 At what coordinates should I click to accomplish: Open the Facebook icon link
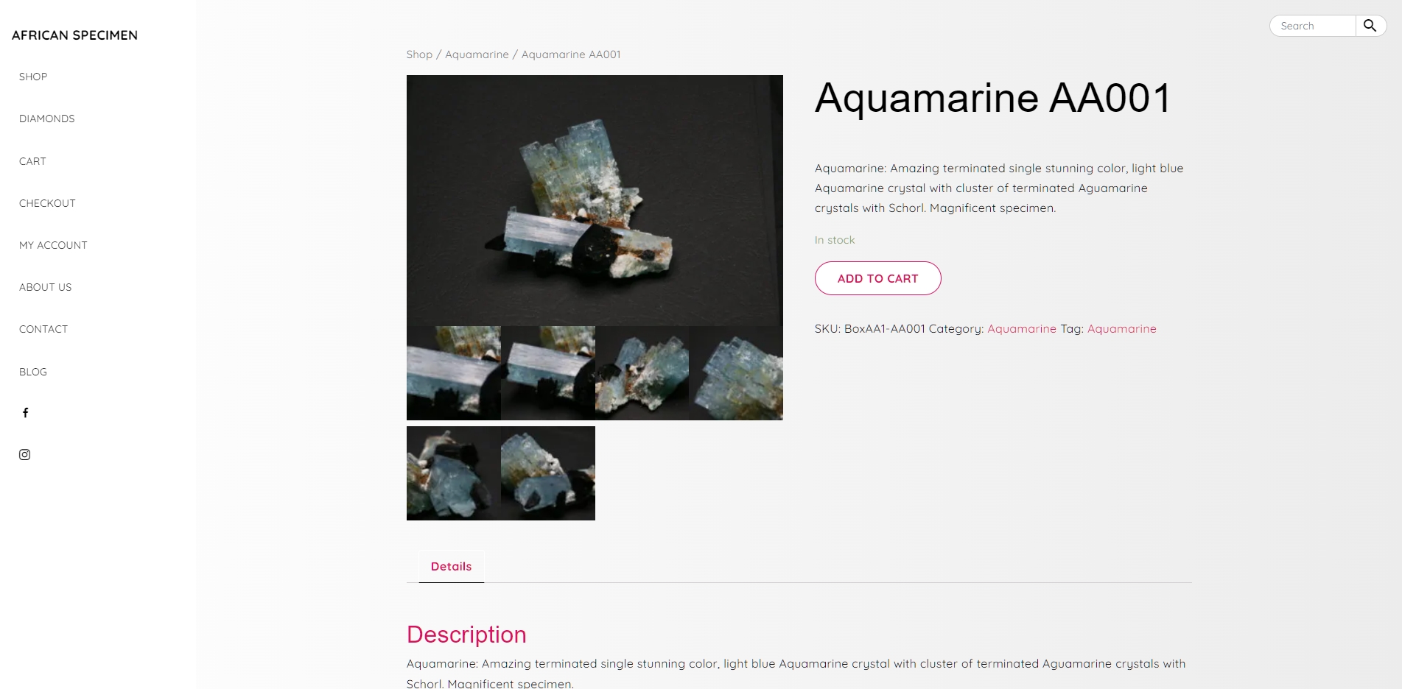pyautogui.click(x=25, y=413)
